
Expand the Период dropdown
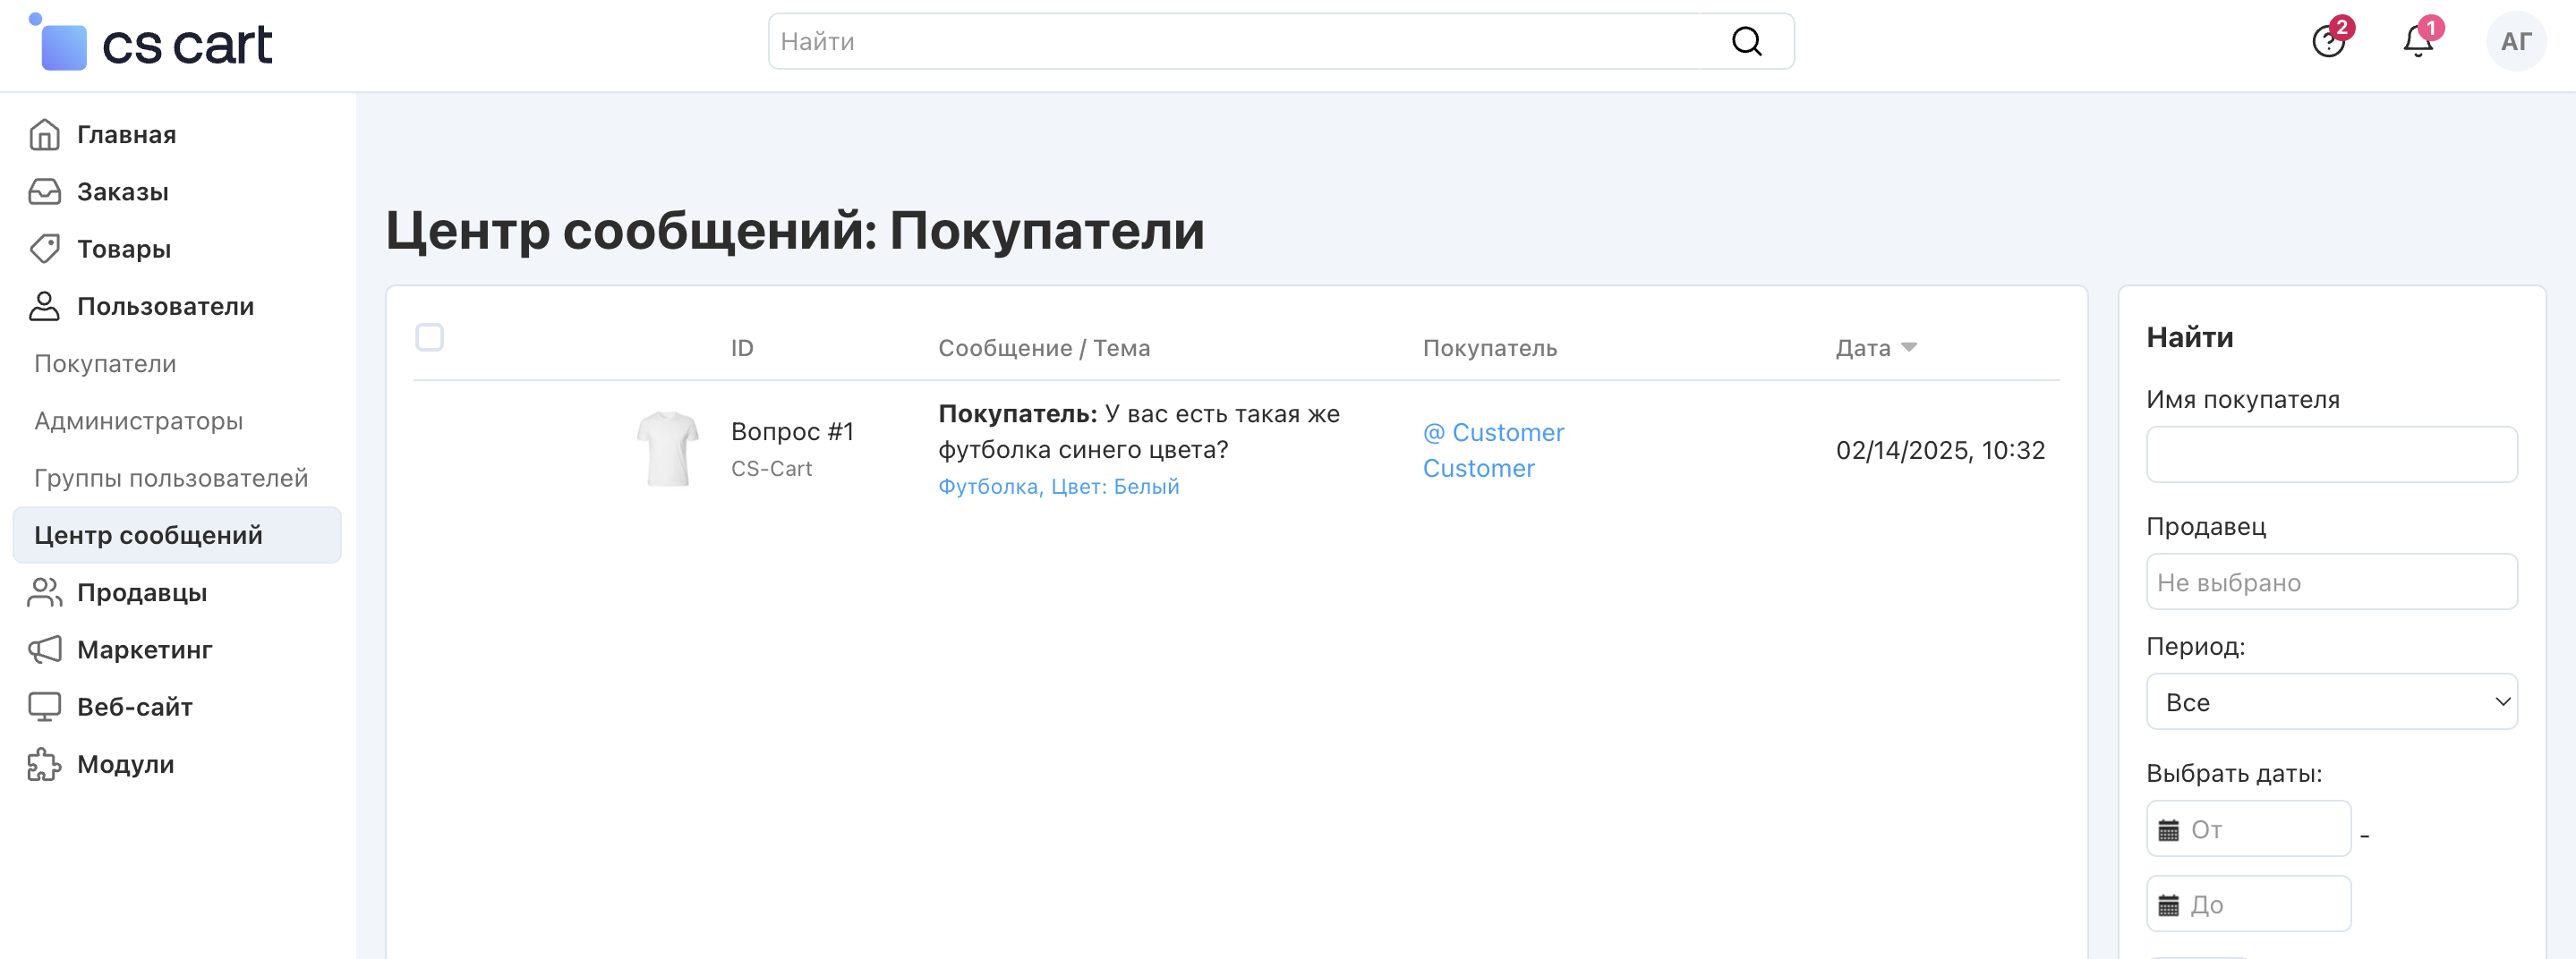[x=2331, y=702]
